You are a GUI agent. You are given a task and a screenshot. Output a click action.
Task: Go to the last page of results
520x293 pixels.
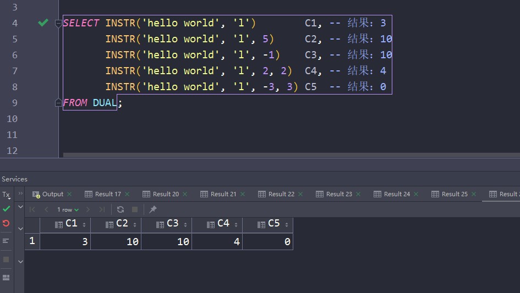(102, 209)
